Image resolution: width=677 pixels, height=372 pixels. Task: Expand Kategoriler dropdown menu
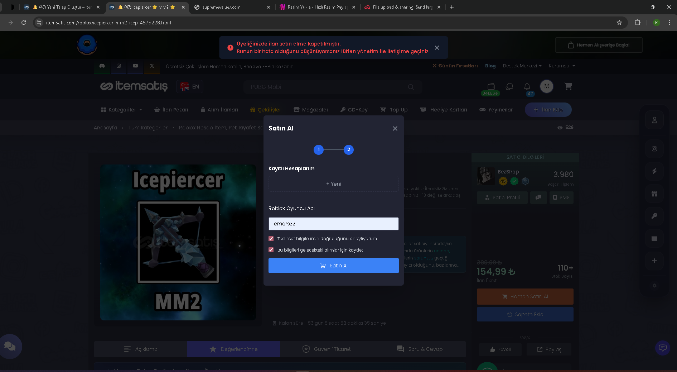[122, 110]
